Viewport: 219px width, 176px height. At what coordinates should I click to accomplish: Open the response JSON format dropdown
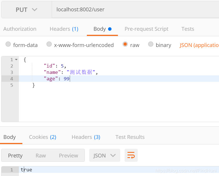click(105, 155)
